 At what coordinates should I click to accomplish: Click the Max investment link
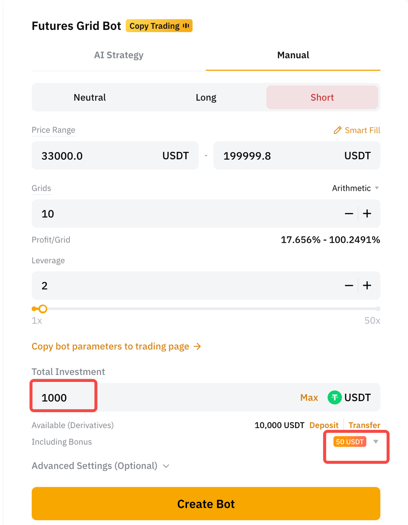(309, 397)
